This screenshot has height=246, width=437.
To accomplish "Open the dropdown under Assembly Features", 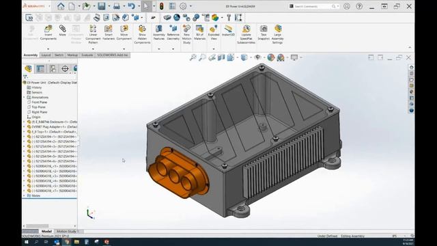I will pos(159,49).
